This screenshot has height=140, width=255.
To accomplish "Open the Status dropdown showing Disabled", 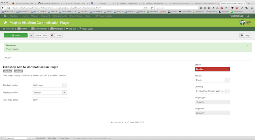I will (212, 69).
